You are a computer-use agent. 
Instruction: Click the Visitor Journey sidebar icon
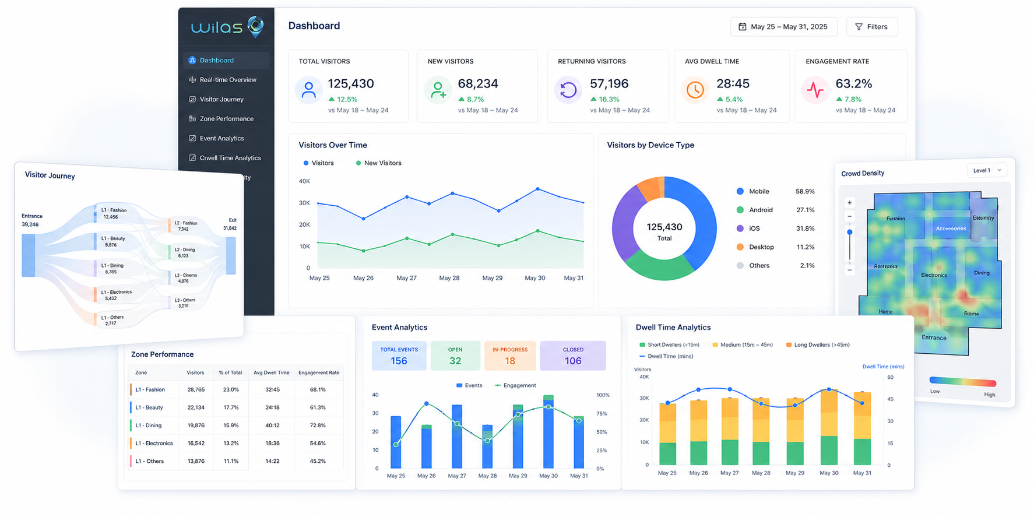point(192,99)
